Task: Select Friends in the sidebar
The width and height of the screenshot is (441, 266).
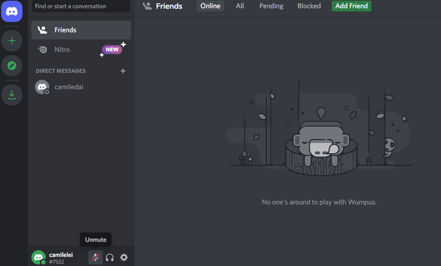Action: click(81, 30)
